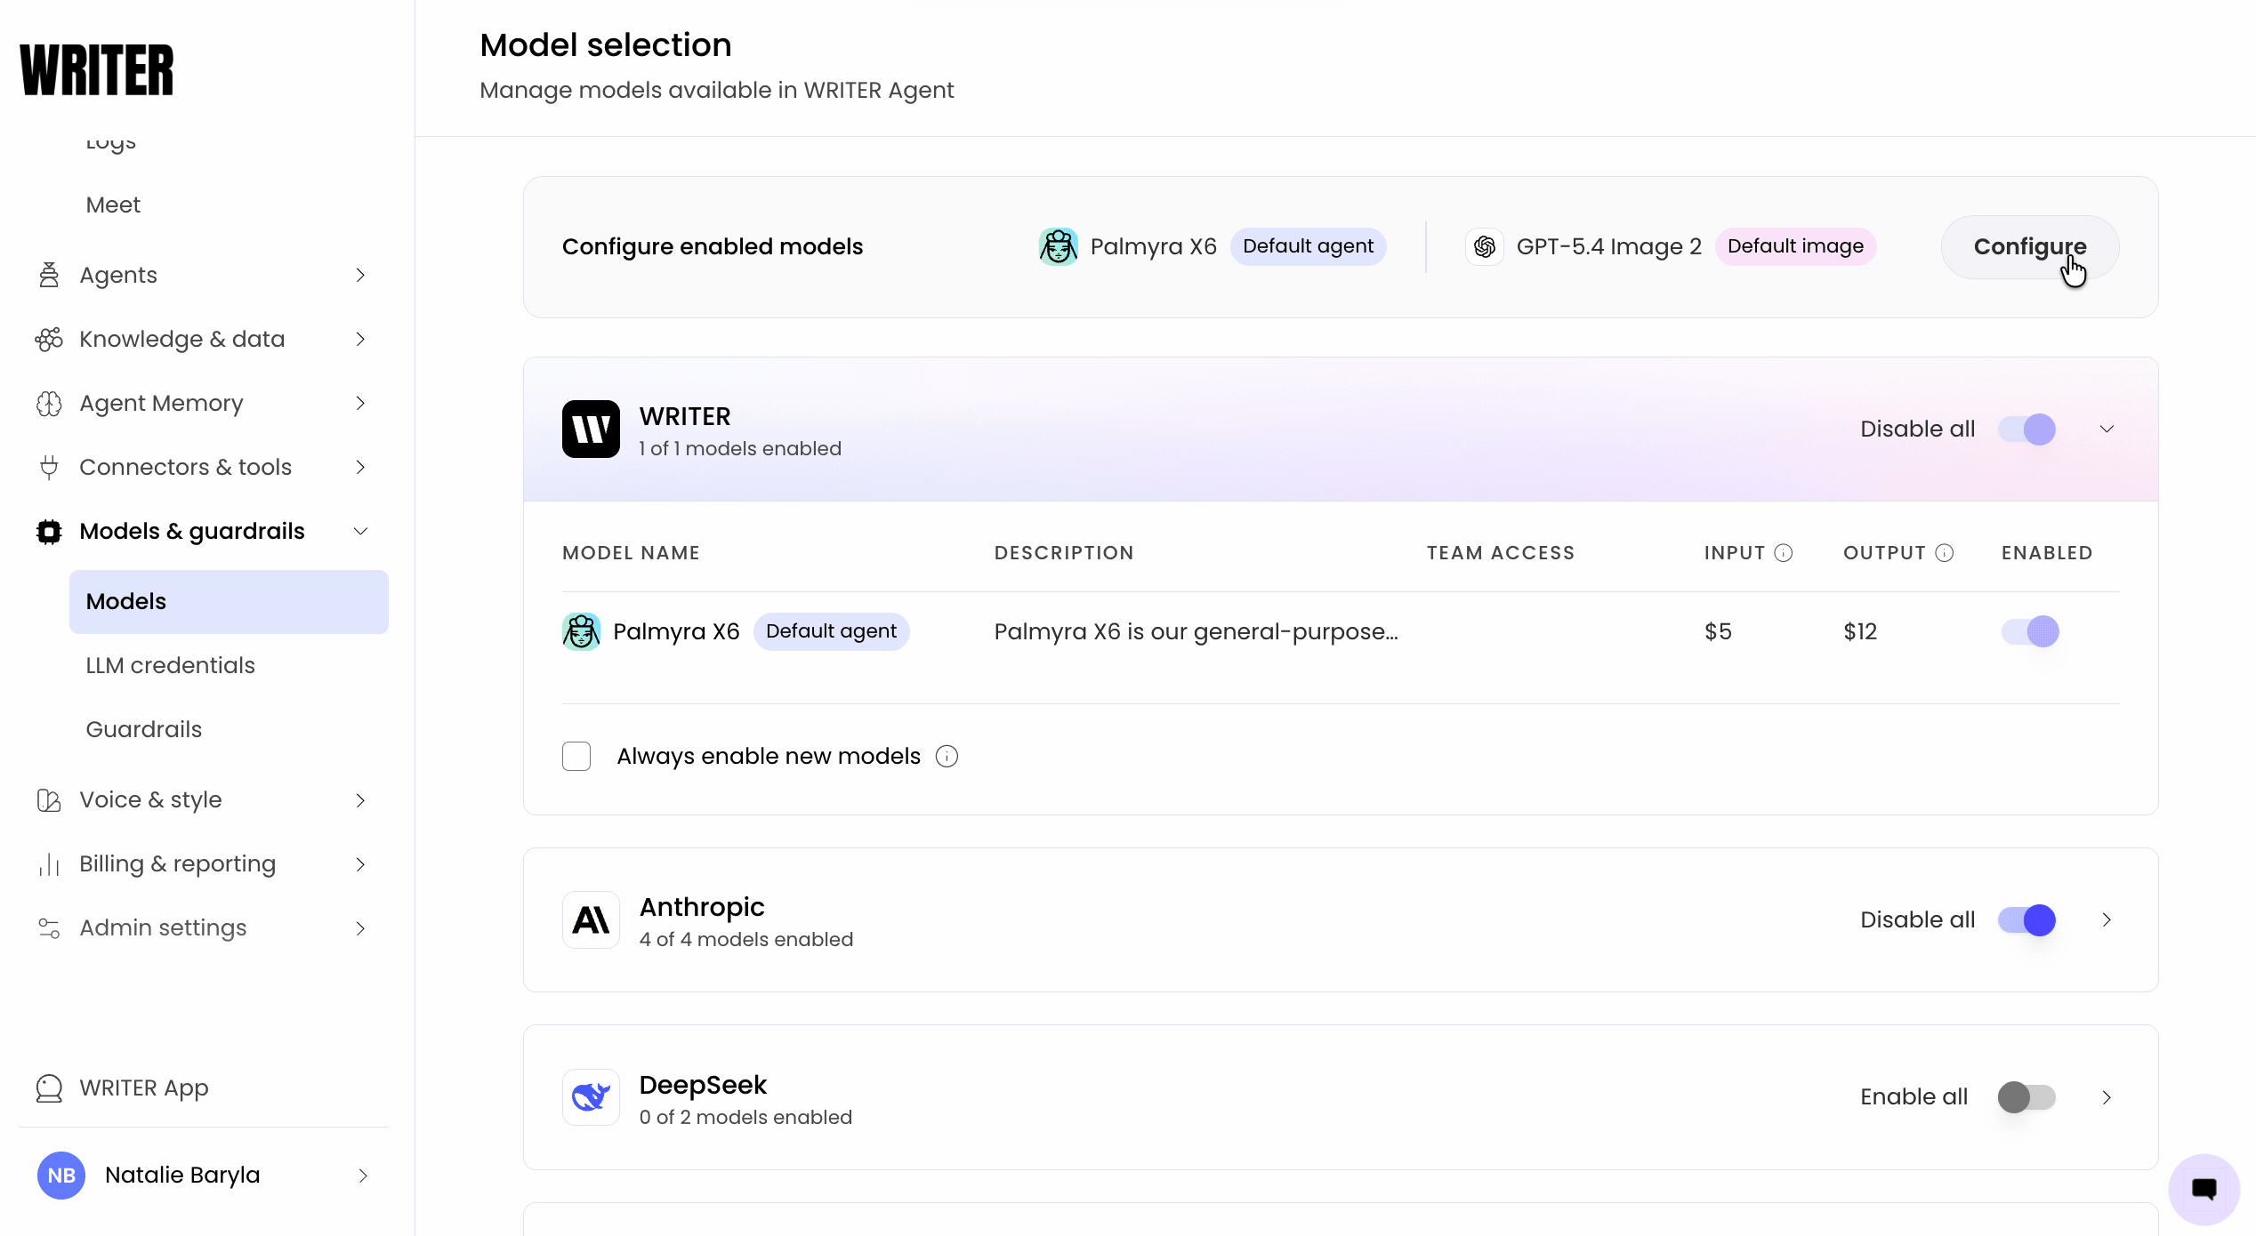Click the $5 input price

coord(1718,632)
